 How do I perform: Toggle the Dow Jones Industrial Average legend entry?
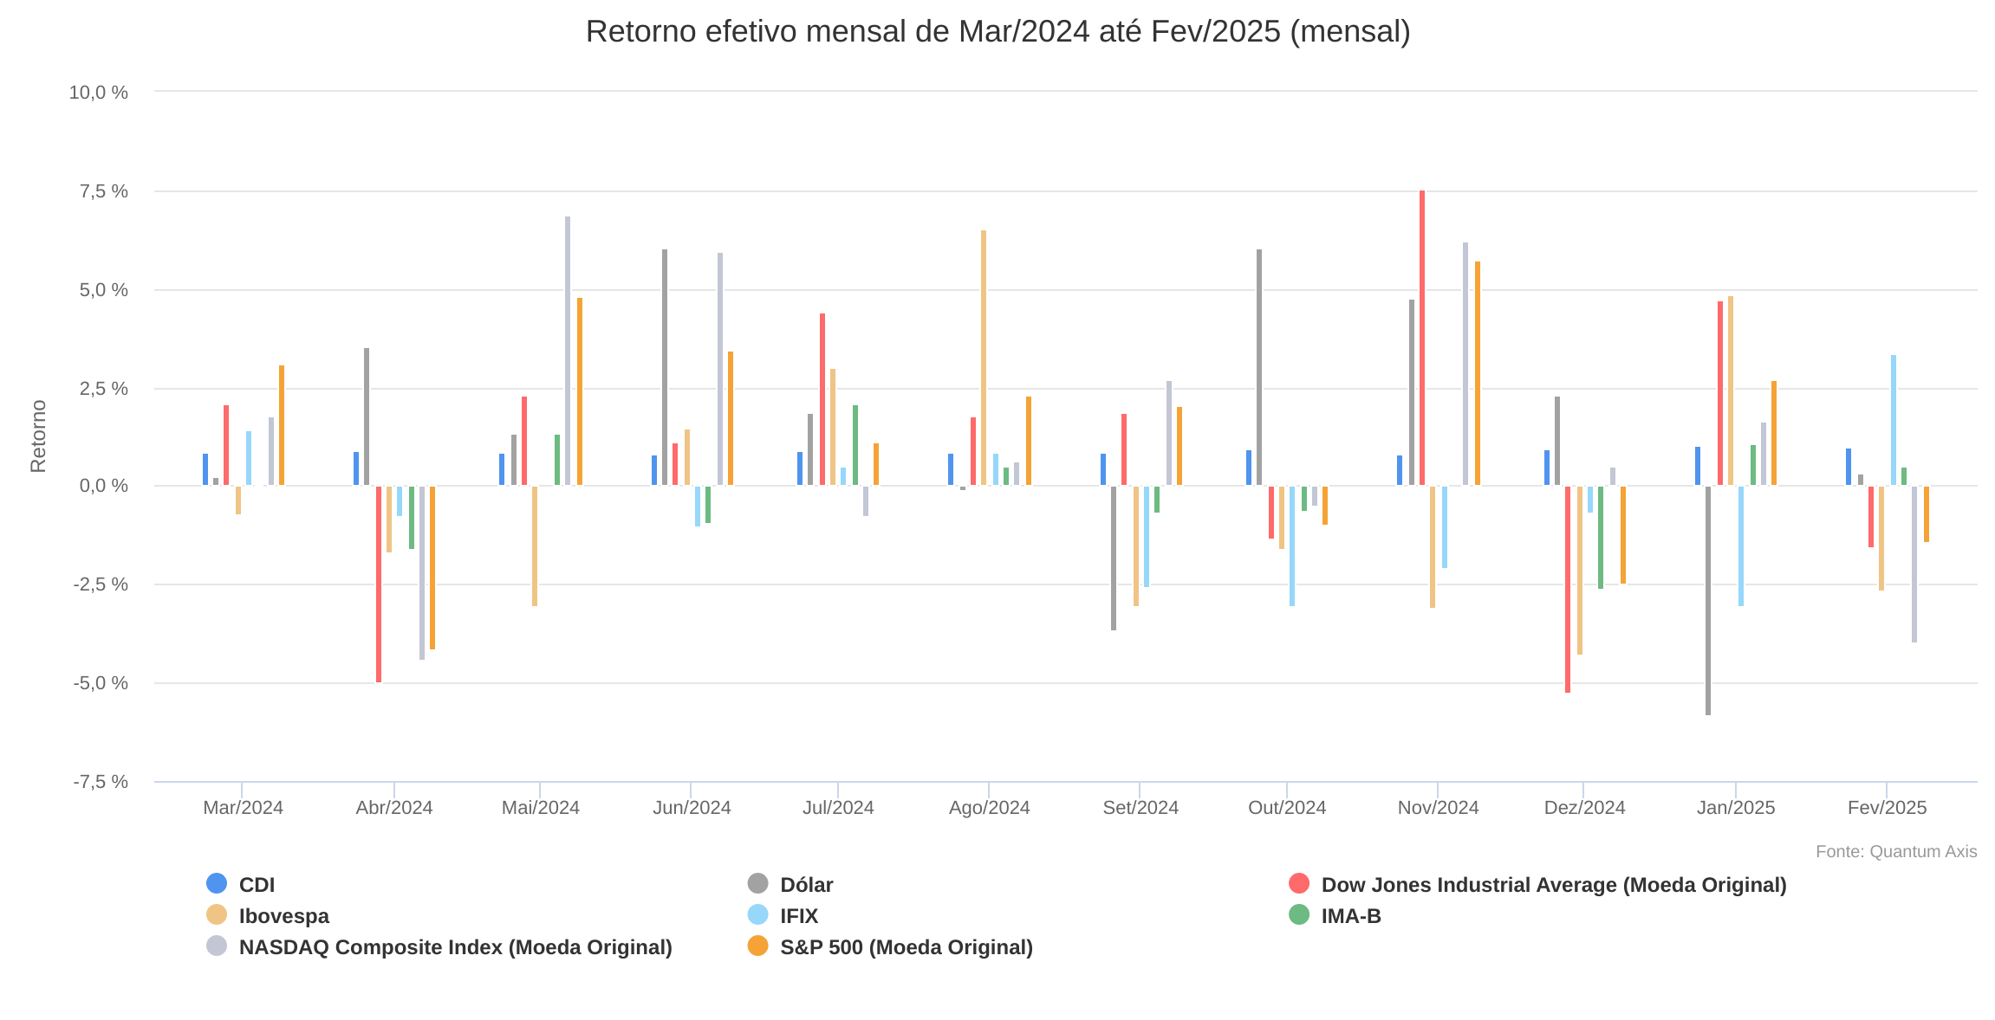1537,884
